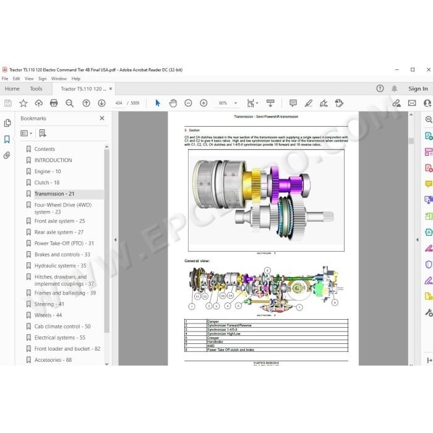The image size is (433, 433).
Task: Open the Window menu
Action: click(59, 79)
